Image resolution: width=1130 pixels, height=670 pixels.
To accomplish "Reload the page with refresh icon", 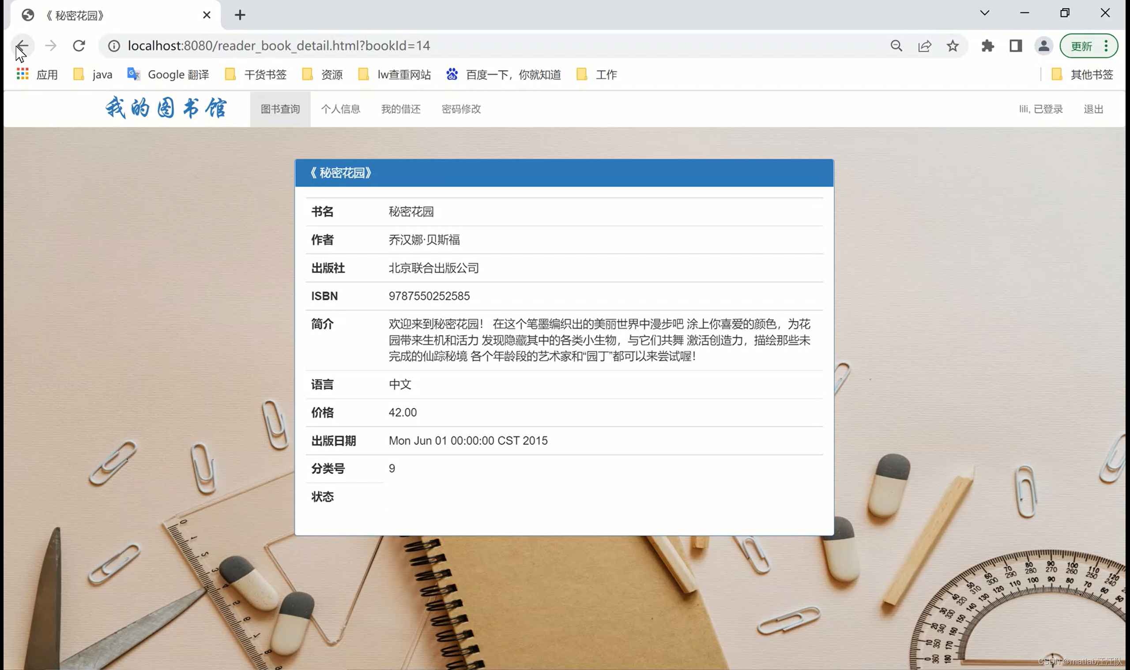I will (x=79, y=45).
